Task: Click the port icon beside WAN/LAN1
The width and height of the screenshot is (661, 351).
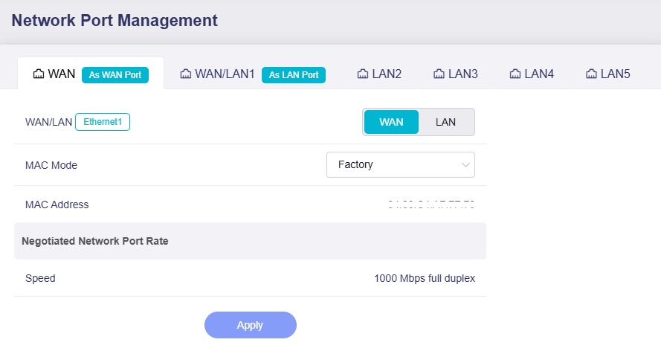Action: click(185, 74)
